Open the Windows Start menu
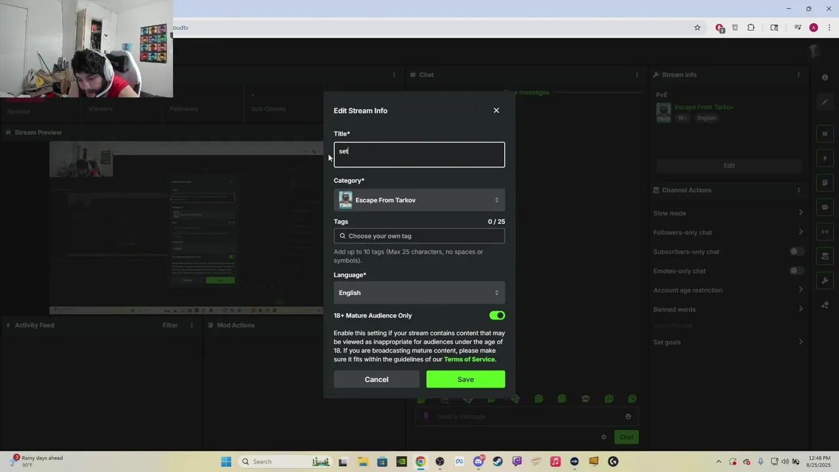This screenshot has width=839, height=472. pyautogui.click(x=226, y=462)
